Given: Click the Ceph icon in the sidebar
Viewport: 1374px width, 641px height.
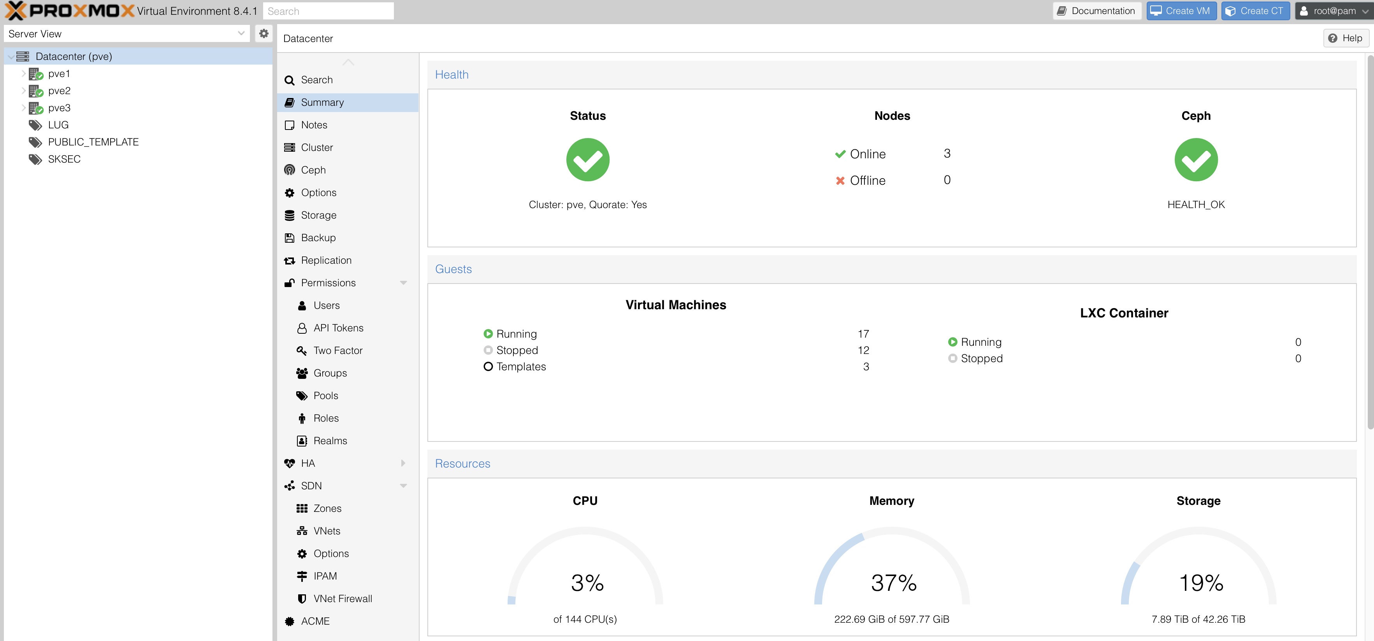Looking at the screenshot, I should click(x=290, y=170).
